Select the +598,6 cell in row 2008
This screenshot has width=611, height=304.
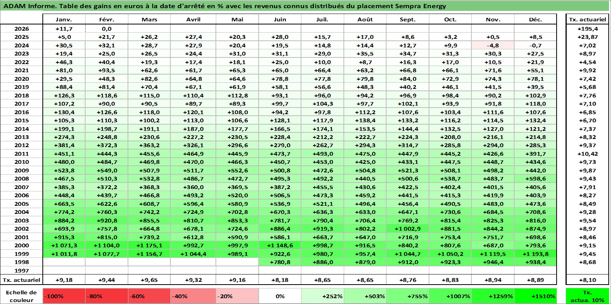pyautogui.click(x=536, y=179)
